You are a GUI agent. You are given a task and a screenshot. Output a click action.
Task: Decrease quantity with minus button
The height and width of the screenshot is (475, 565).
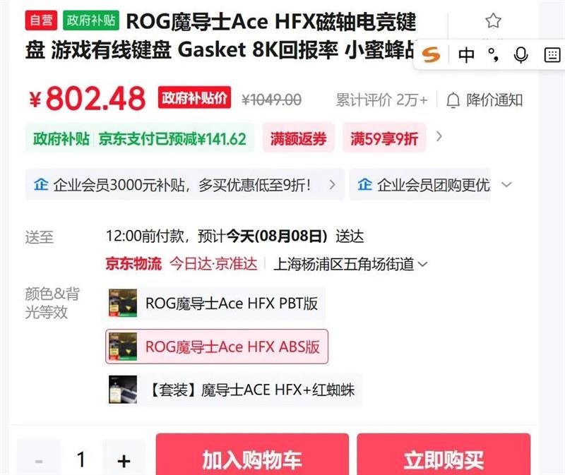click(x=38, y=460)
